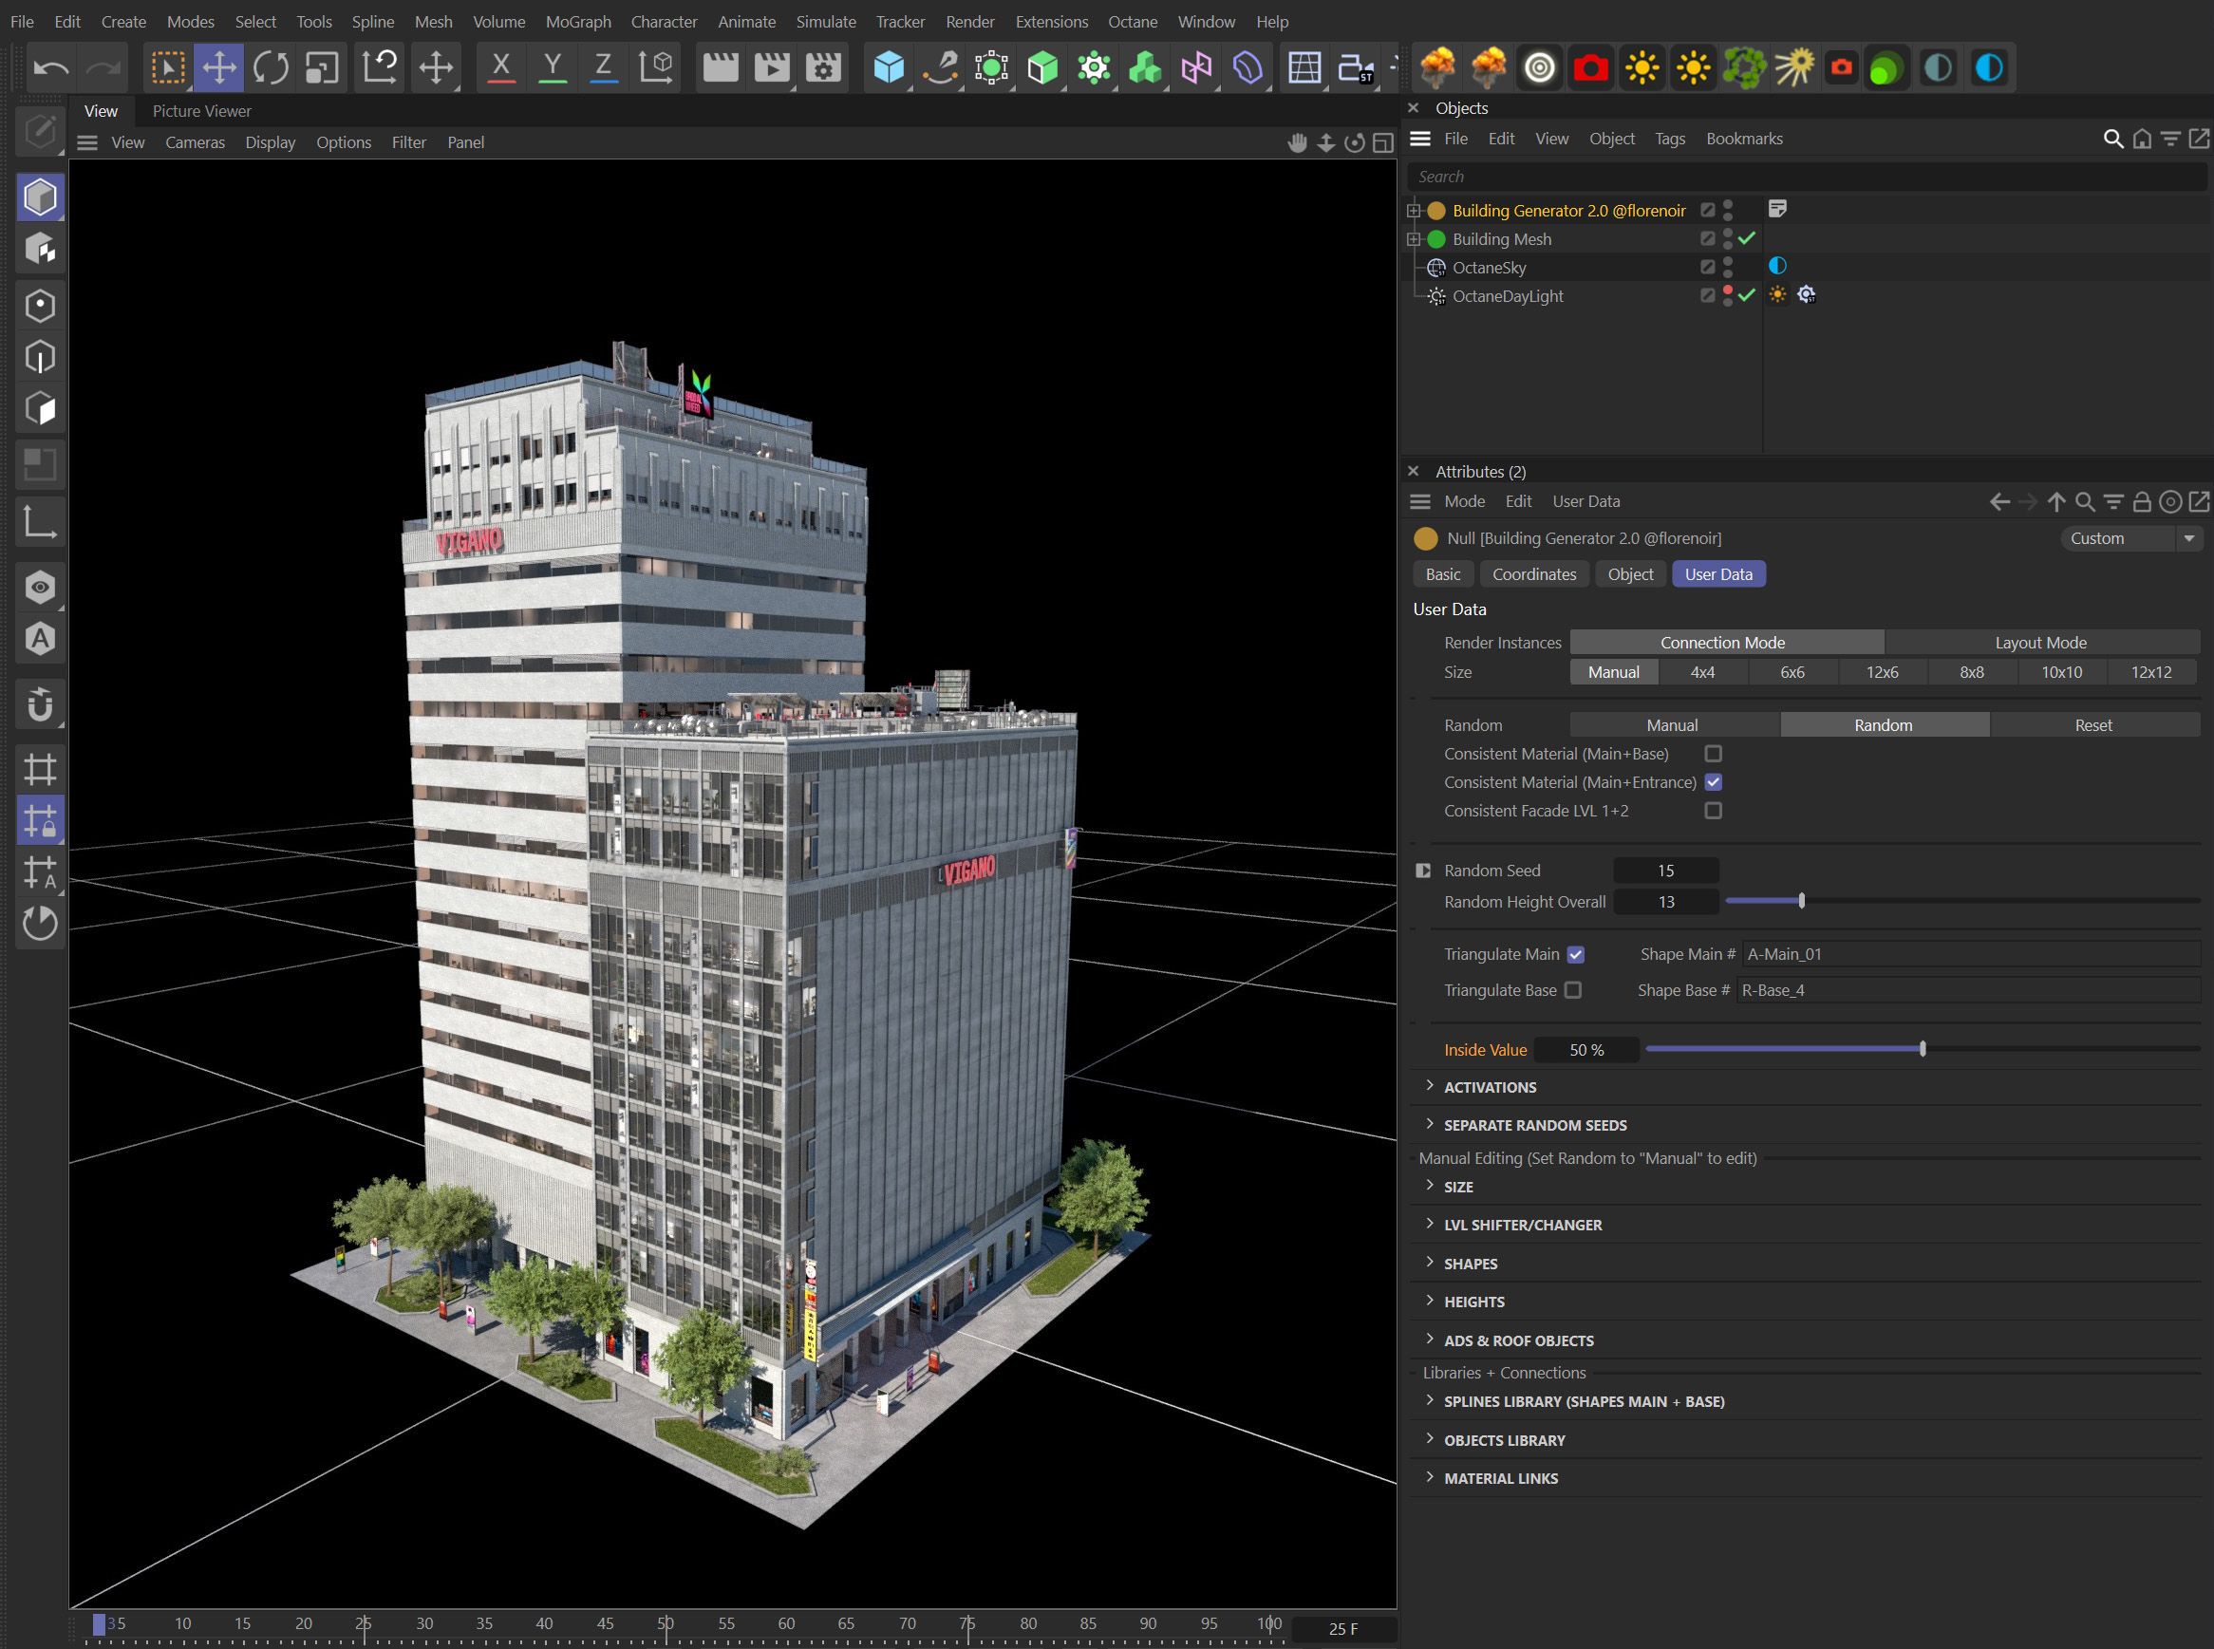Select the spline Pen tool icon
The width and height of the screenshot is (2214, 1649).
pos(938,66)
